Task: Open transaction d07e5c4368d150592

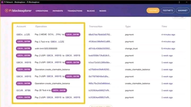Action: [100, 49]
